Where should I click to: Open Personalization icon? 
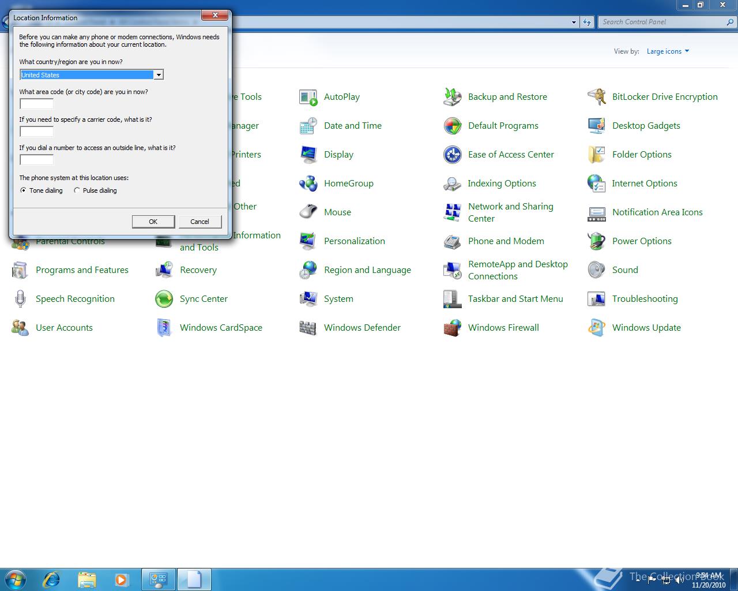click(x=308, y=241)
